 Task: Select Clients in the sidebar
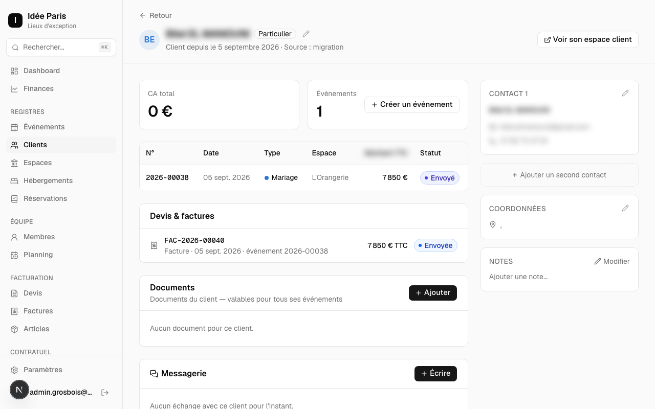click(61, 145)
